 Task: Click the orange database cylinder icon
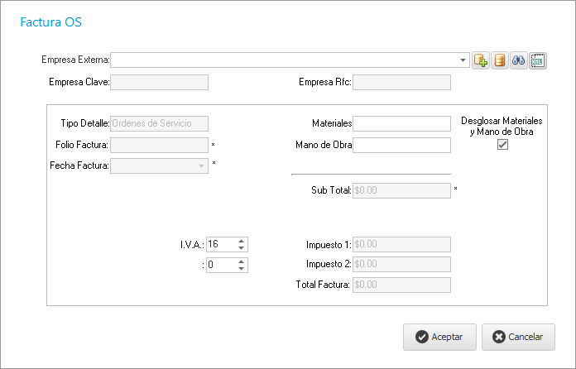(500, 60)
